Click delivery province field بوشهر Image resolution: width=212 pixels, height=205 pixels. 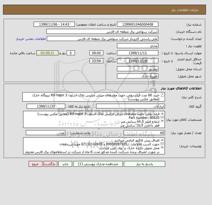tap(137, 69)
